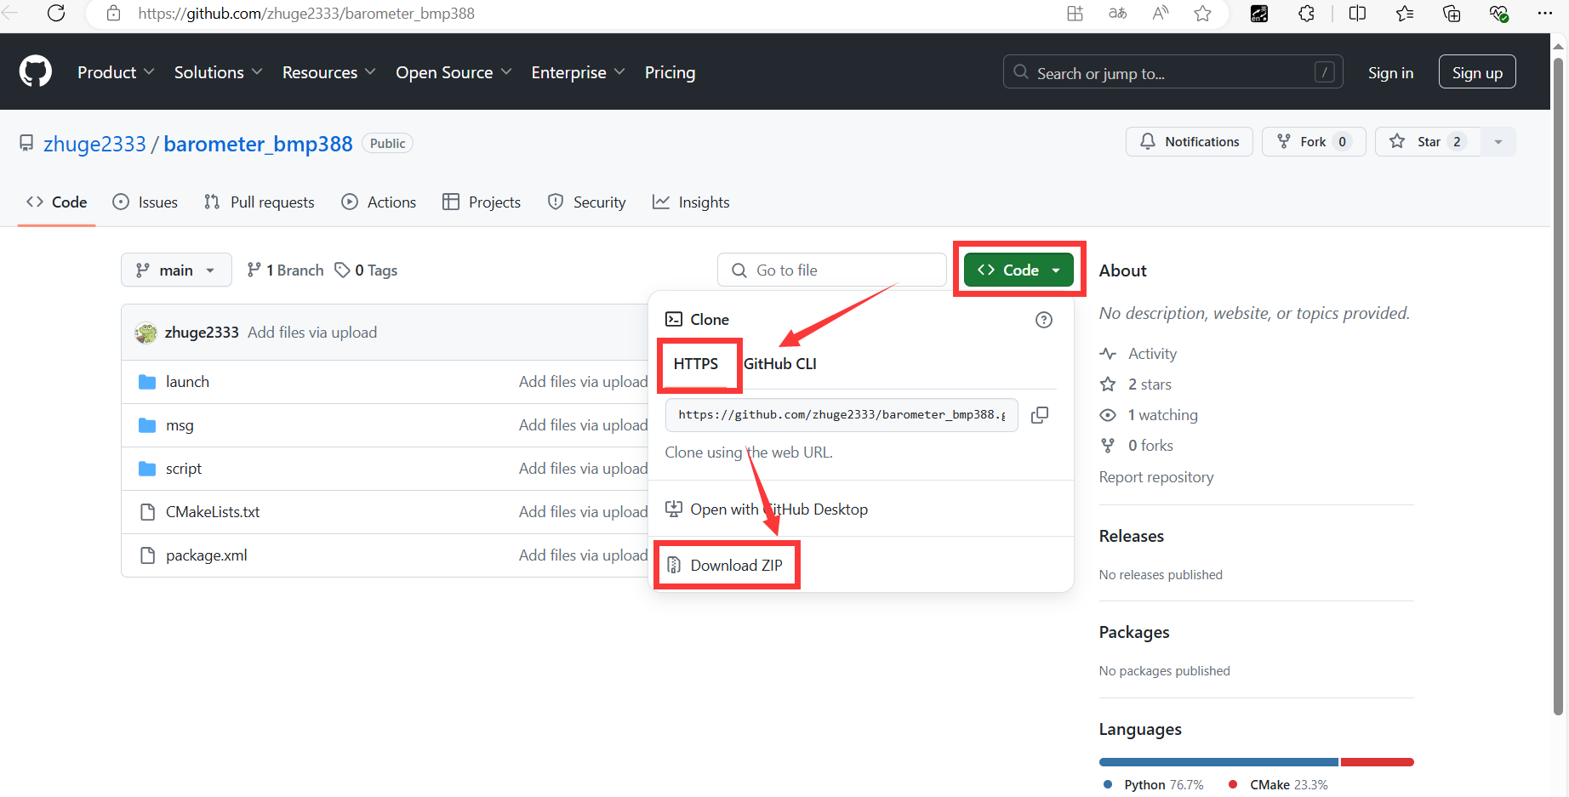Open browser settings and more menu
Viewport: 1569px width, 797px height.
(x=1545, y=13)
